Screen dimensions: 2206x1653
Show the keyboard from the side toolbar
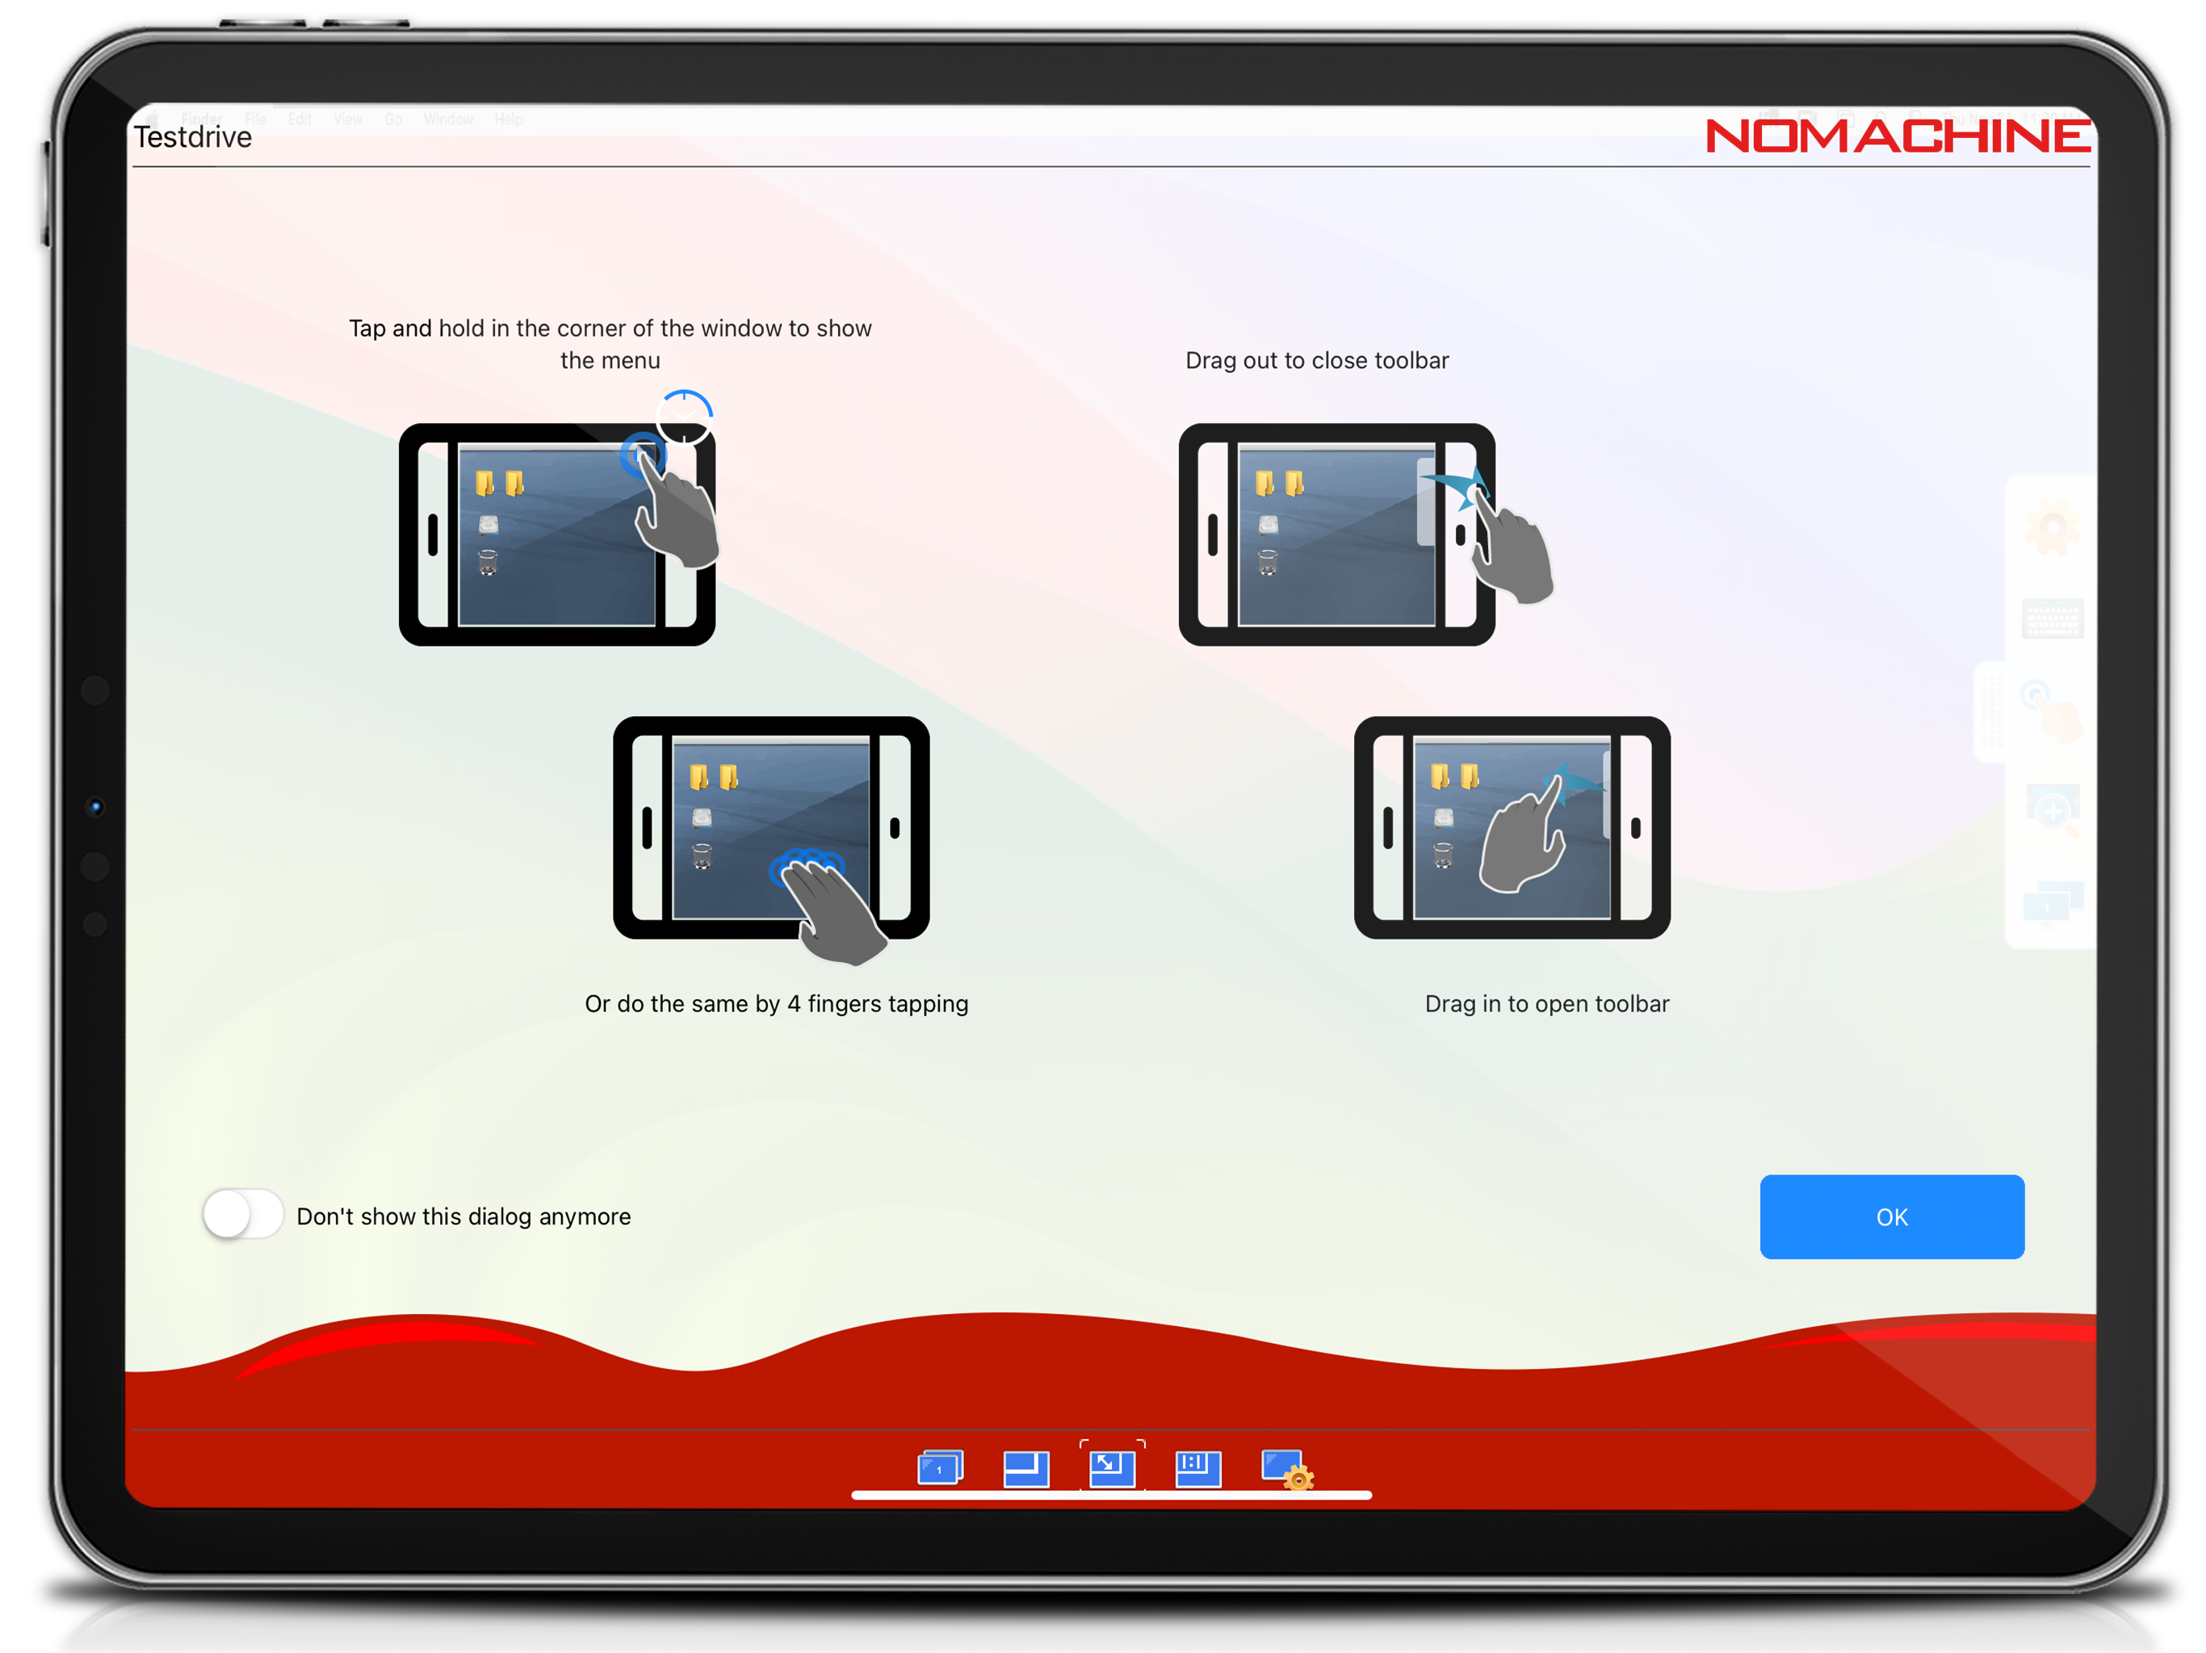2053,619
